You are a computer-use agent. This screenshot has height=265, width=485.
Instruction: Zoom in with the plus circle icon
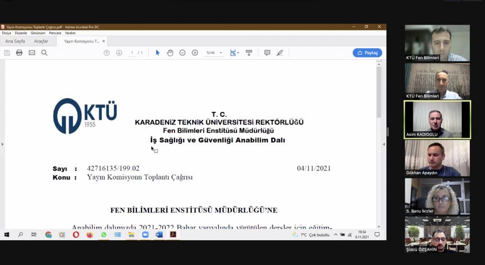(195, 53)
